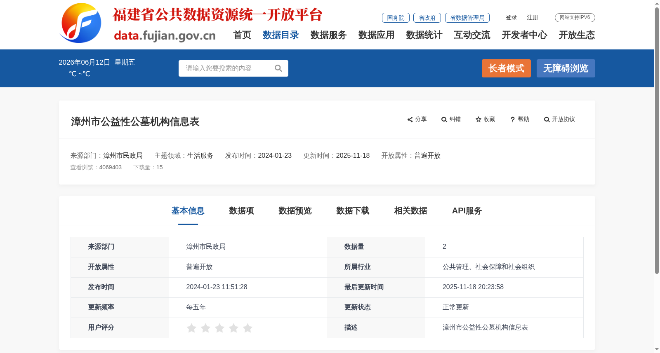
Task: Click the 查看浏览 count 4069403
Action: [110, 168]
